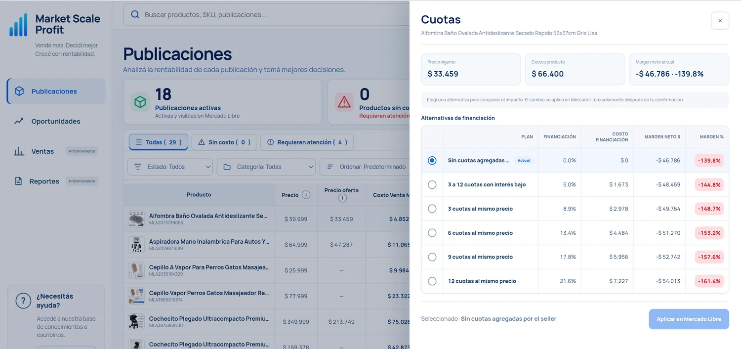The image size is (741, 349).
Task: Switch to the Sin costo (0) filter tab
Action: (x=224, y=142)
